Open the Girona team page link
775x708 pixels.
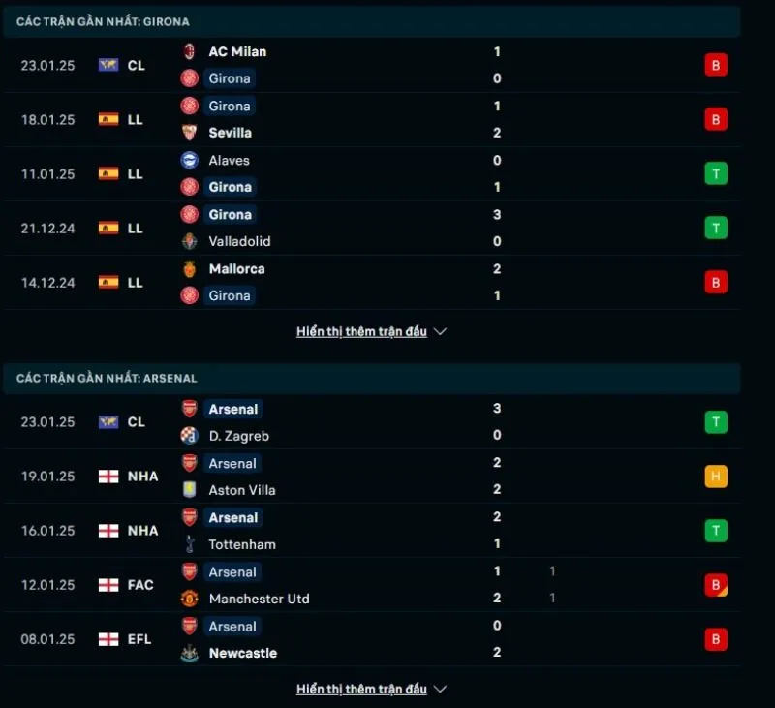pos(230,78)
